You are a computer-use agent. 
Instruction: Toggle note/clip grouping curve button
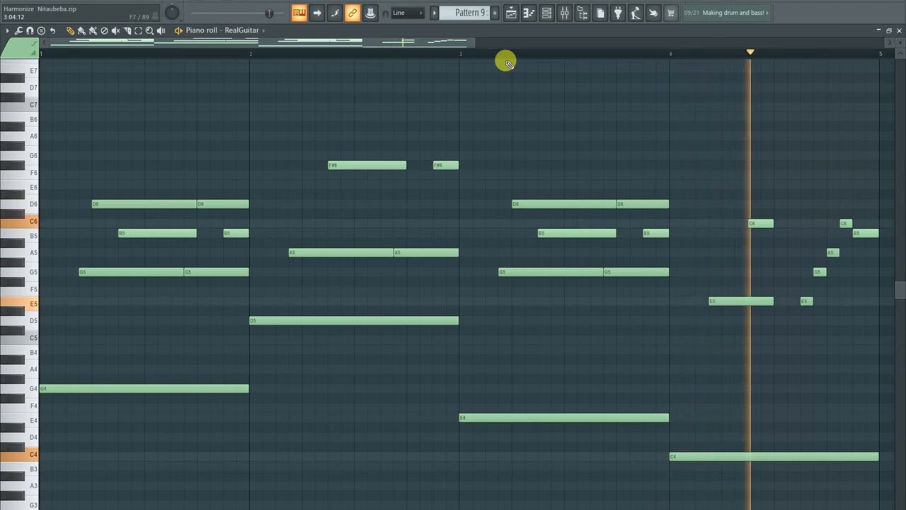335,13
